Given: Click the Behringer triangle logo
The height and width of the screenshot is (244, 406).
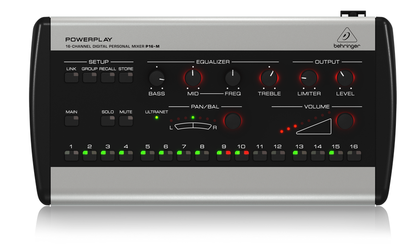Looking at the screenshot, I should point(347,35).
